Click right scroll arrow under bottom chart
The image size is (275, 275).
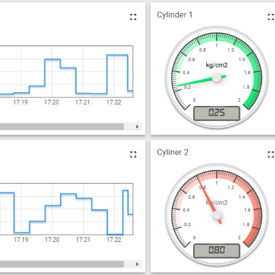click(x=137, y=264)
